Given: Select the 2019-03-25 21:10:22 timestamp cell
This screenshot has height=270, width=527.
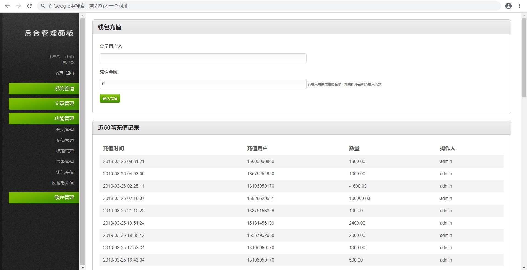Looking at the screenshot, I should point(124,211).
